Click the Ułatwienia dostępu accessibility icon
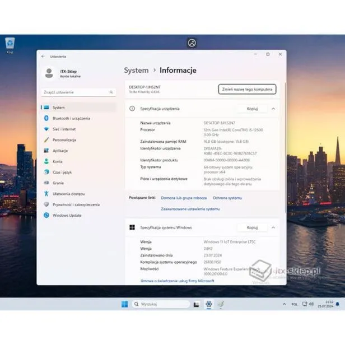This screenshot has height=345, width=345. (x=46, y=194)
